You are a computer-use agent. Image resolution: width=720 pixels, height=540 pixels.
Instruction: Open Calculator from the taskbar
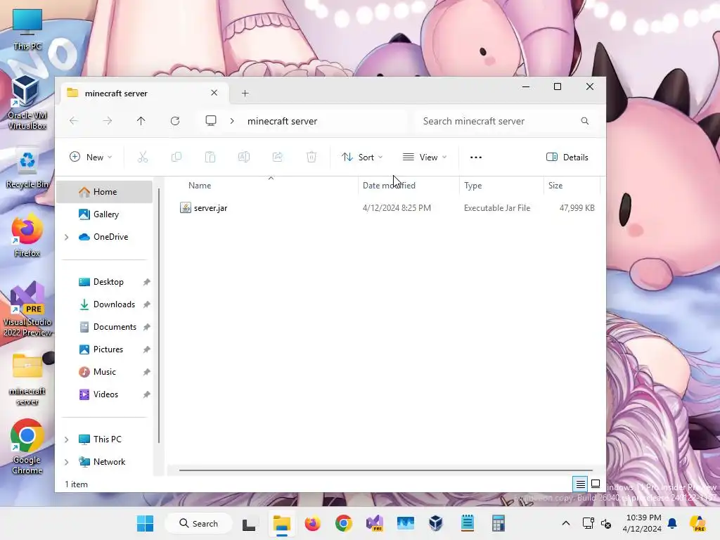(499, 523)
